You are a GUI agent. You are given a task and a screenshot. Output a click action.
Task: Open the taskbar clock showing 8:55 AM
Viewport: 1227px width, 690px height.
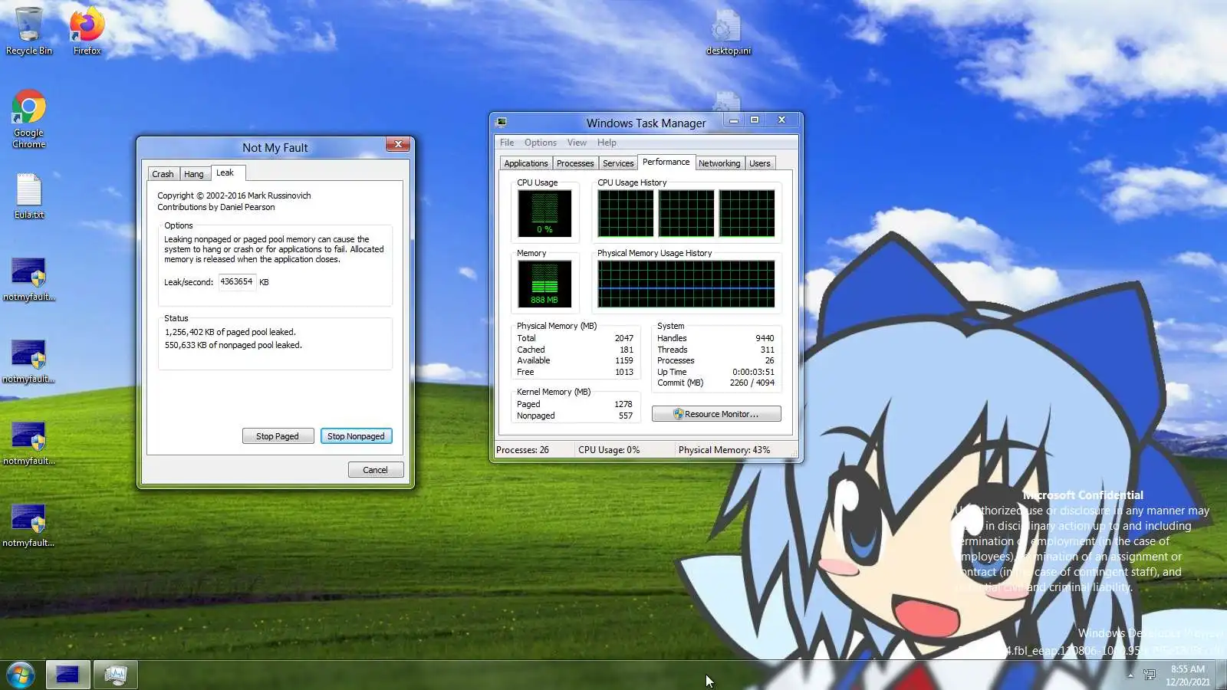1188,675
